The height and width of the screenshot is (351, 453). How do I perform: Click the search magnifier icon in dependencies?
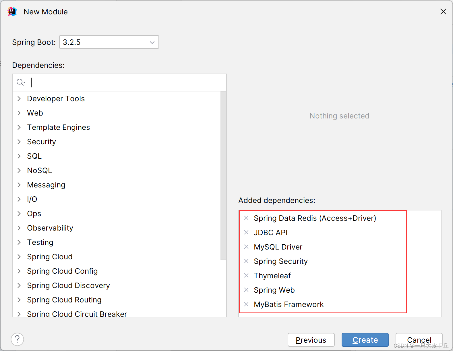[21, 82]
